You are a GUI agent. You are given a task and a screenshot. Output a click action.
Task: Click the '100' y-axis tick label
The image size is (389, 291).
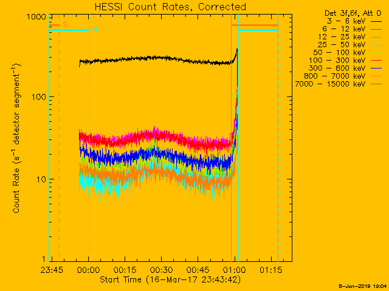39,97
